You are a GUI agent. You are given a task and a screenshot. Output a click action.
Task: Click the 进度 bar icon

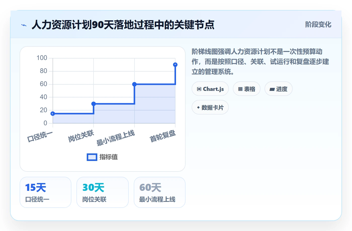(x=272, y=89)
